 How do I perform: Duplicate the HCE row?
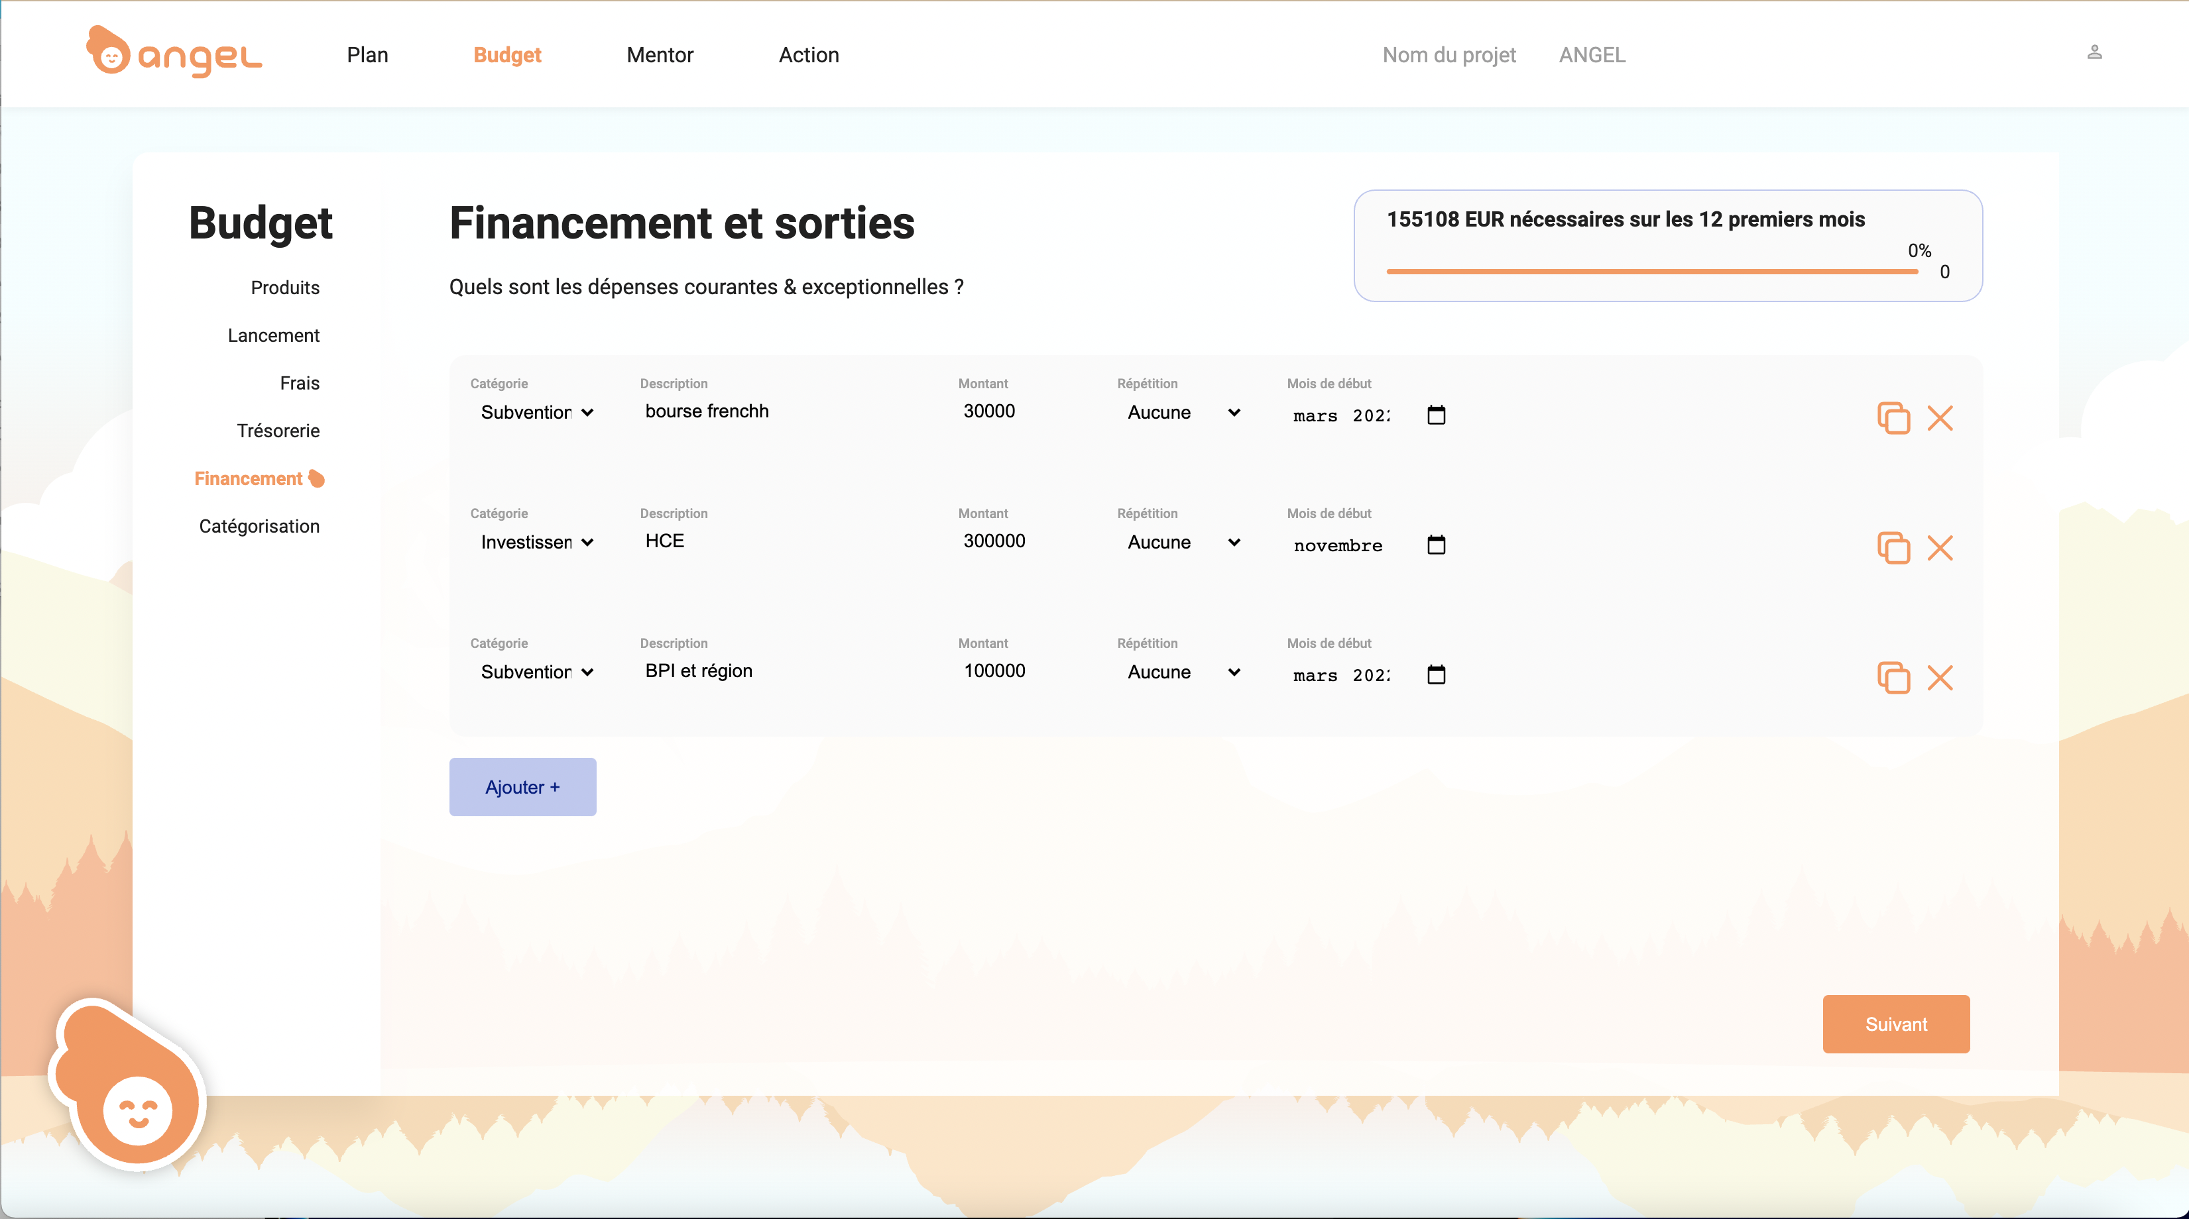click(1893, 548)
